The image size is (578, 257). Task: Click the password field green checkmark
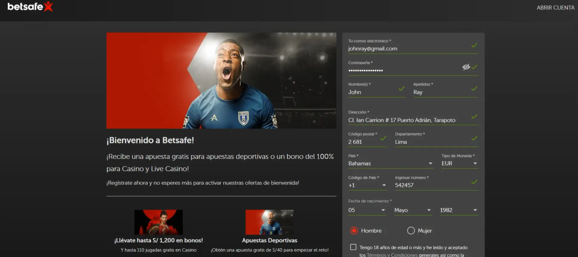(x=475, y=67)
